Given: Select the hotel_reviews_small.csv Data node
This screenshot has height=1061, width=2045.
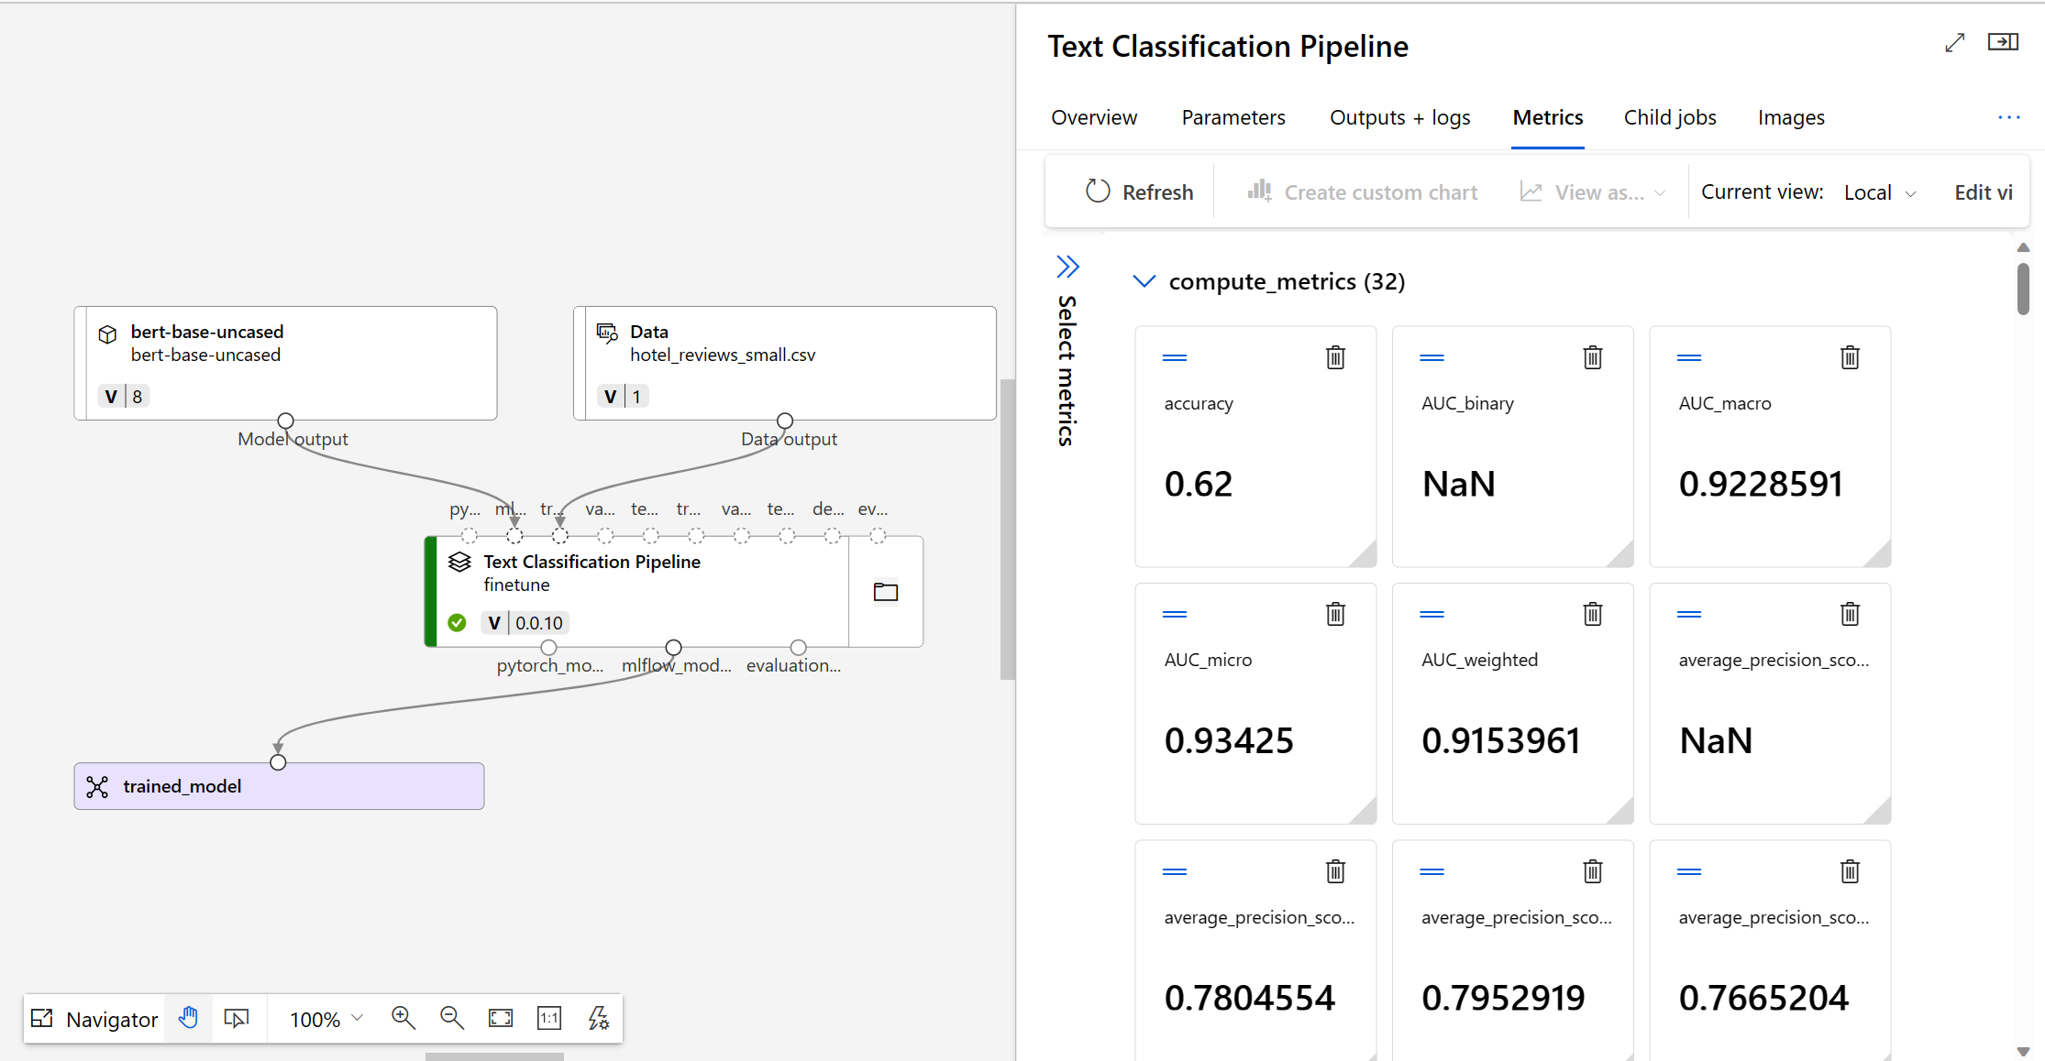Looking at the screenshot, I should coord(784,363).
